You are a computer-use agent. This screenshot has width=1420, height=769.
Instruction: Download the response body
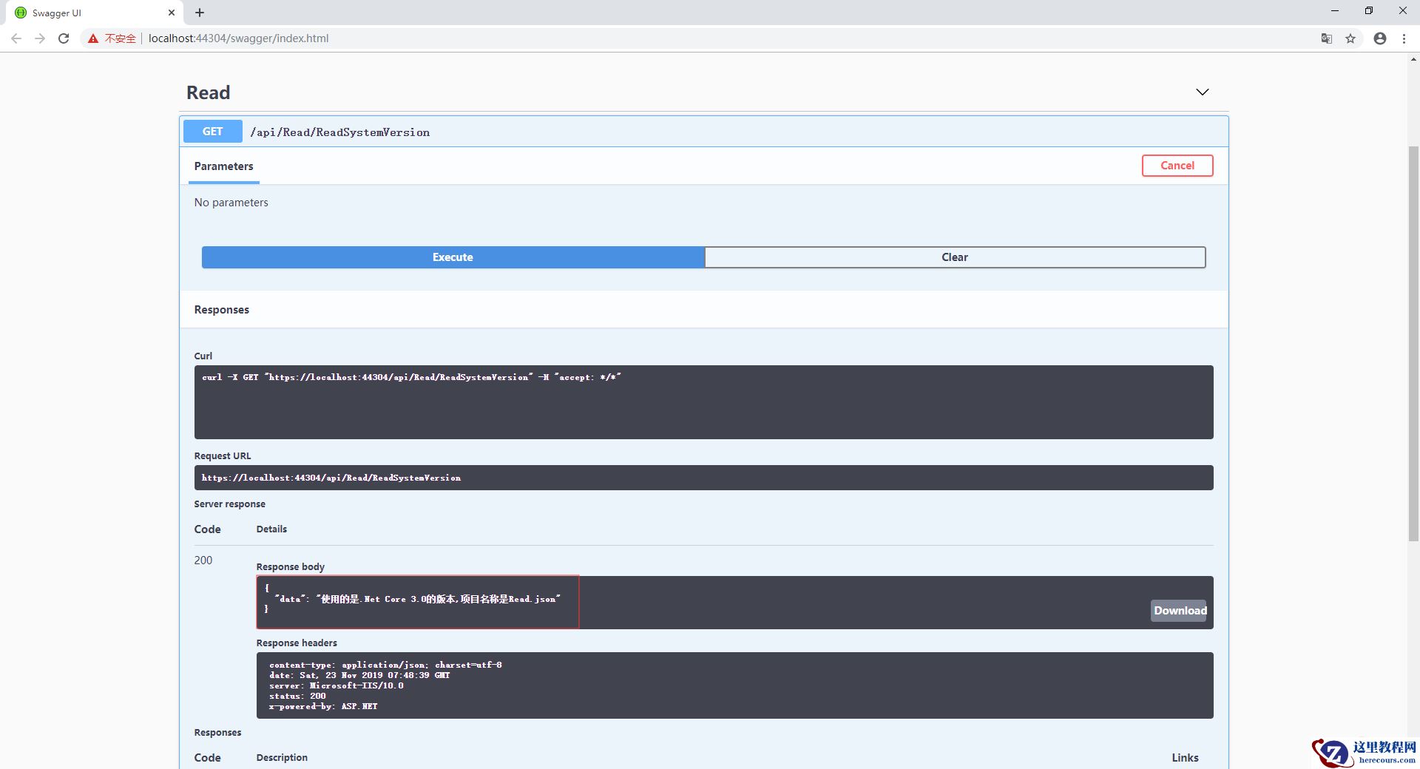point(1179,611)
